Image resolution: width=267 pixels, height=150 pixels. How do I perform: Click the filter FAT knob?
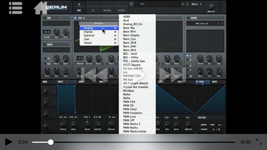point(209,70)
